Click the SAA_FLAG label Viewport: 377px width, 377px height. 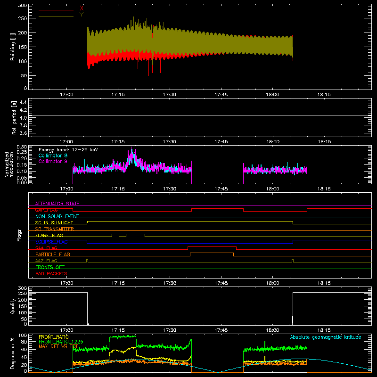[x=46, y=248]
